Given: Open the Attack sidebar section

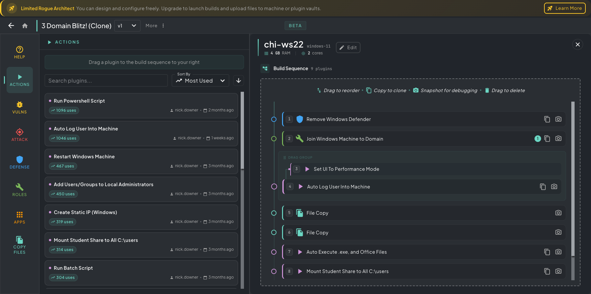Looking at the screenshot, I should (x=20, y=135).
